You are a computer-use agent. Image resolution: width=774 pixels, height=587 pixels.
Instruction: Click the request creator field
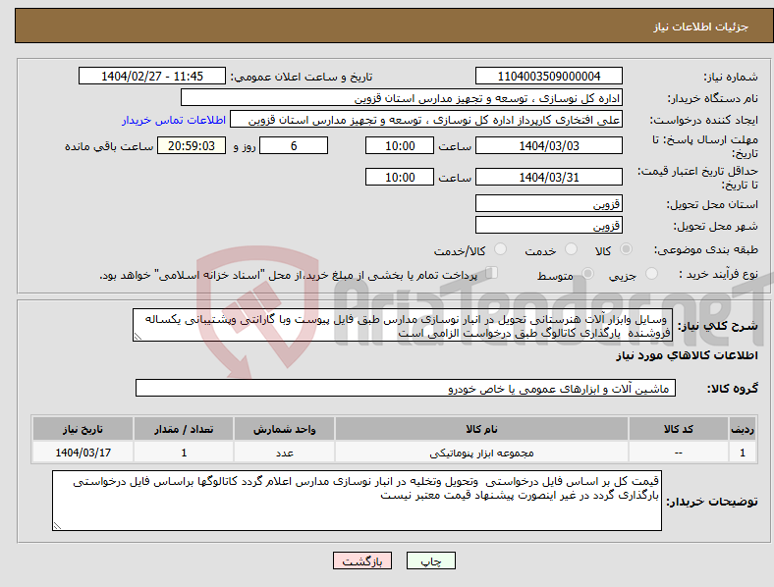point(426,120)
